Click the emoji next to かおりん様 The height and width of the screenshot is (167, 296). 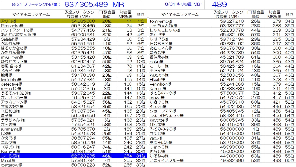tap(18, 53)
